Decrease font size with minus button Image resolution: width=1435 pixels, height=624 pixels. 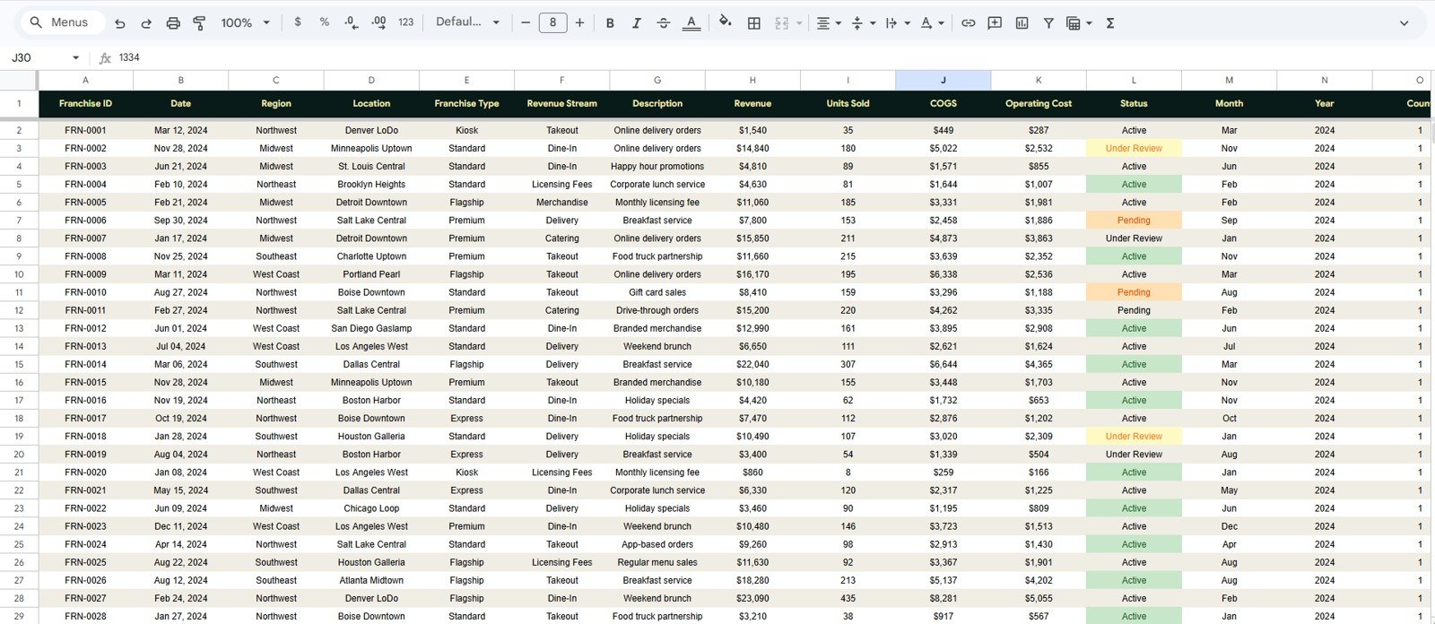pyautogui.click(x=526, y=22)
